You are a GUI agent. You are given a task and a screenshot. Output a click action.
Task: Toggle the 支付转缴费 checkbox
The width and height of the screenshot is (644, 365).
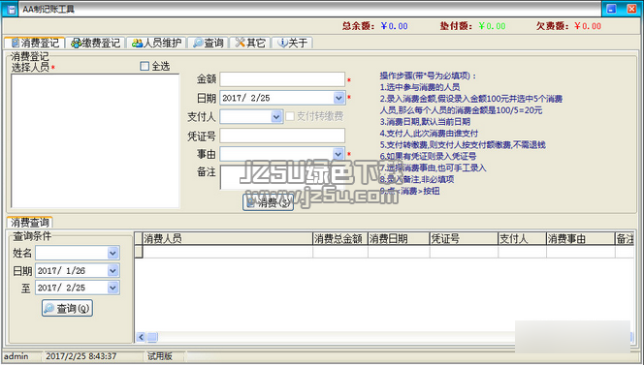(x=290, y=116)
